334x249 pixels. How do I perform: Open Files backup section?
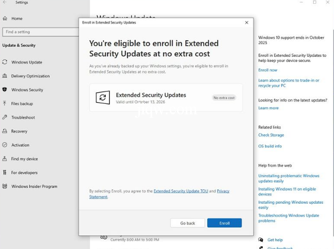22,104
